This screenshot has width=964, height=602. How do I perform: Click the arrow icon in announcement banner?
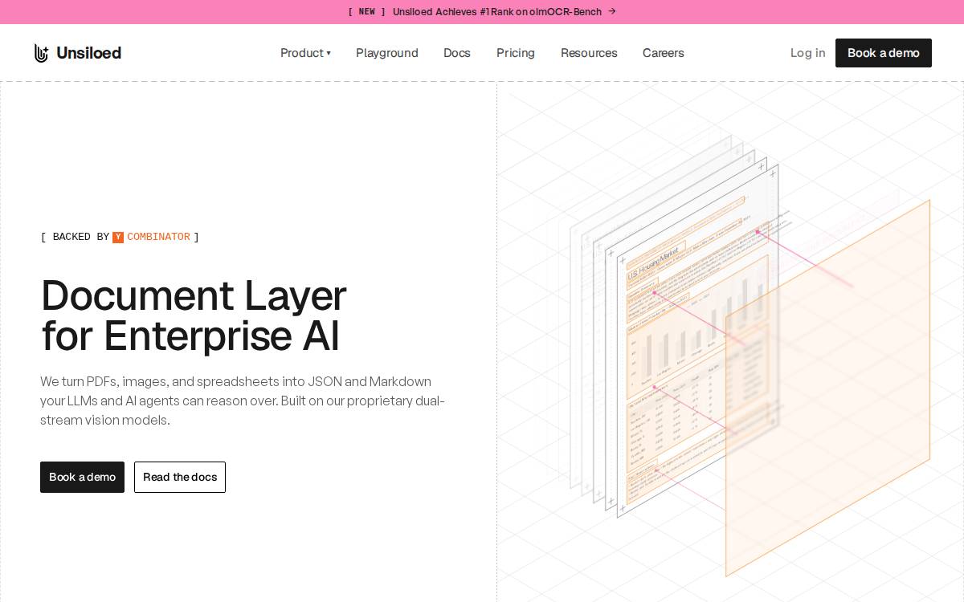point(612,11)
